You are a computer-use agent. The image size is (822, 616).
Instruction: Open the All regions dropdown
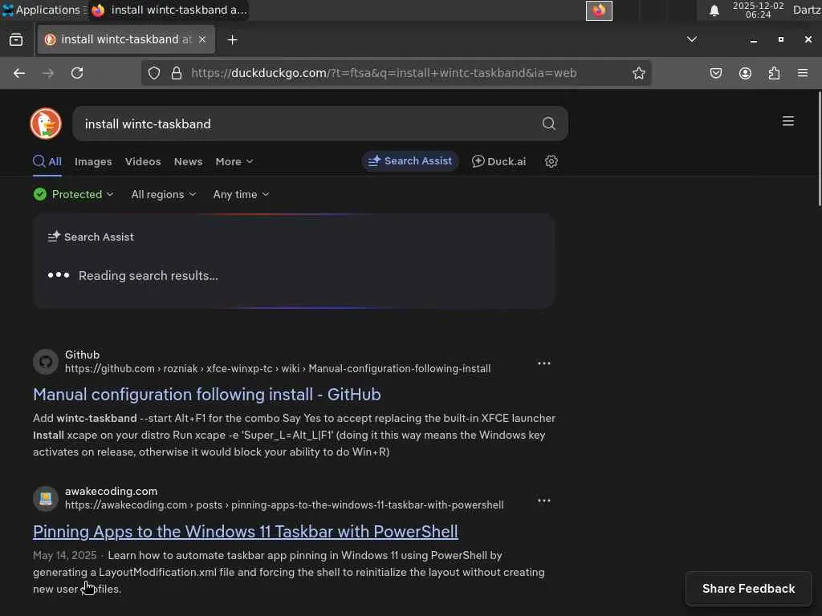[x=164, y=194]
